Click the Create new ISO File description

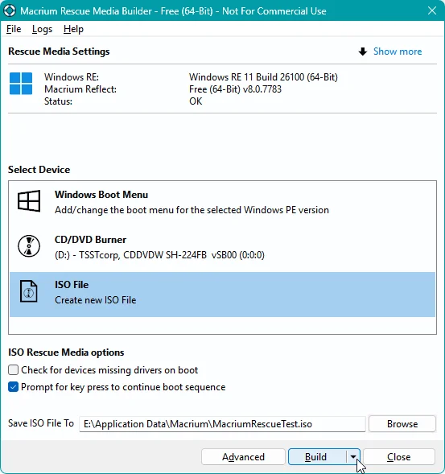click(96, 300)
